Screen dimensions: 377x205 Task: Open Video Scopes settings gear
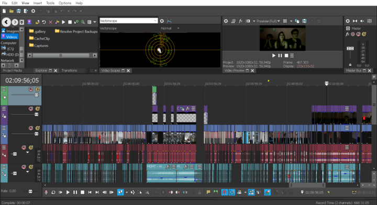(162, 21)
